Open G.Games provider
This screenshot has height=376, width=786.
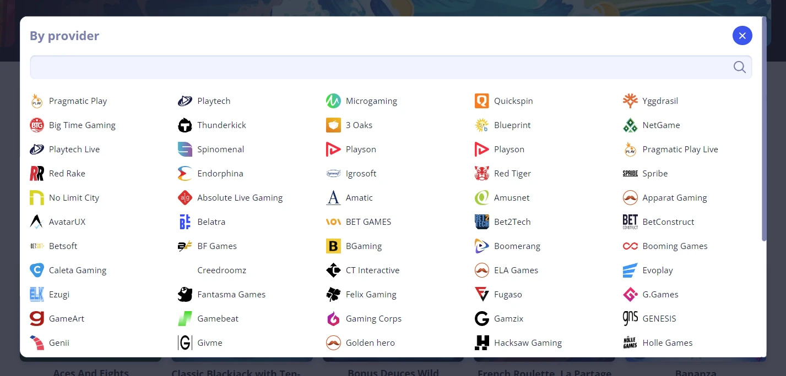pos(651,295)
